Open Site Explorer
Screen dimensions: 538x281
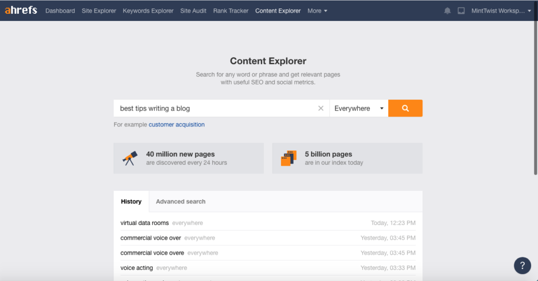(99, 11)
